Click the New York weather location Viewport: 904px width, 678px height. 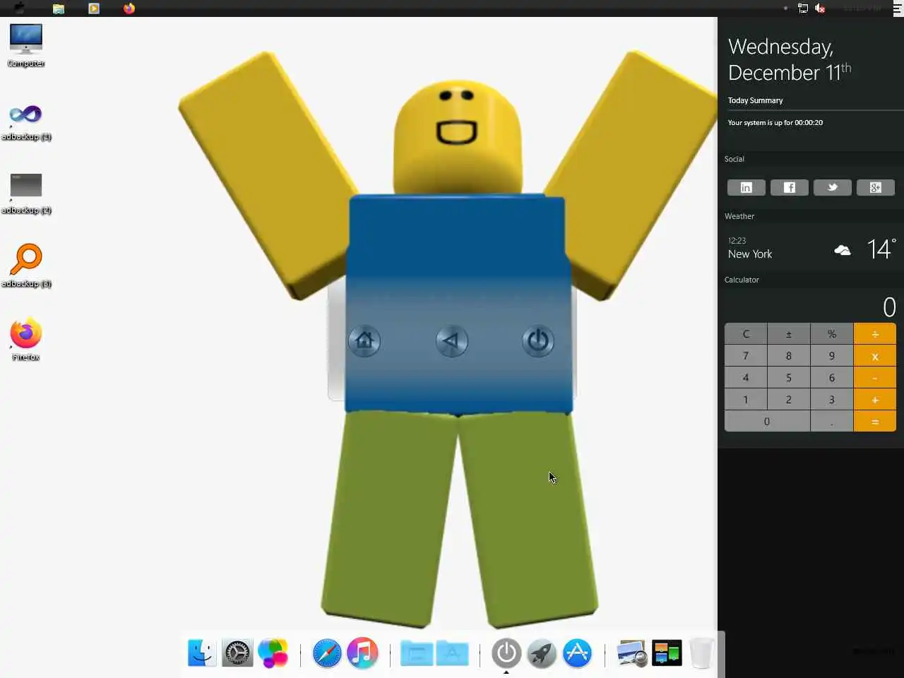tap(750, 254)
